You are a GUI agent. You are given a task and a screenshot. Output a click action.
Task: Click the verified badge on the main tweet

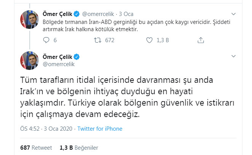77,57
